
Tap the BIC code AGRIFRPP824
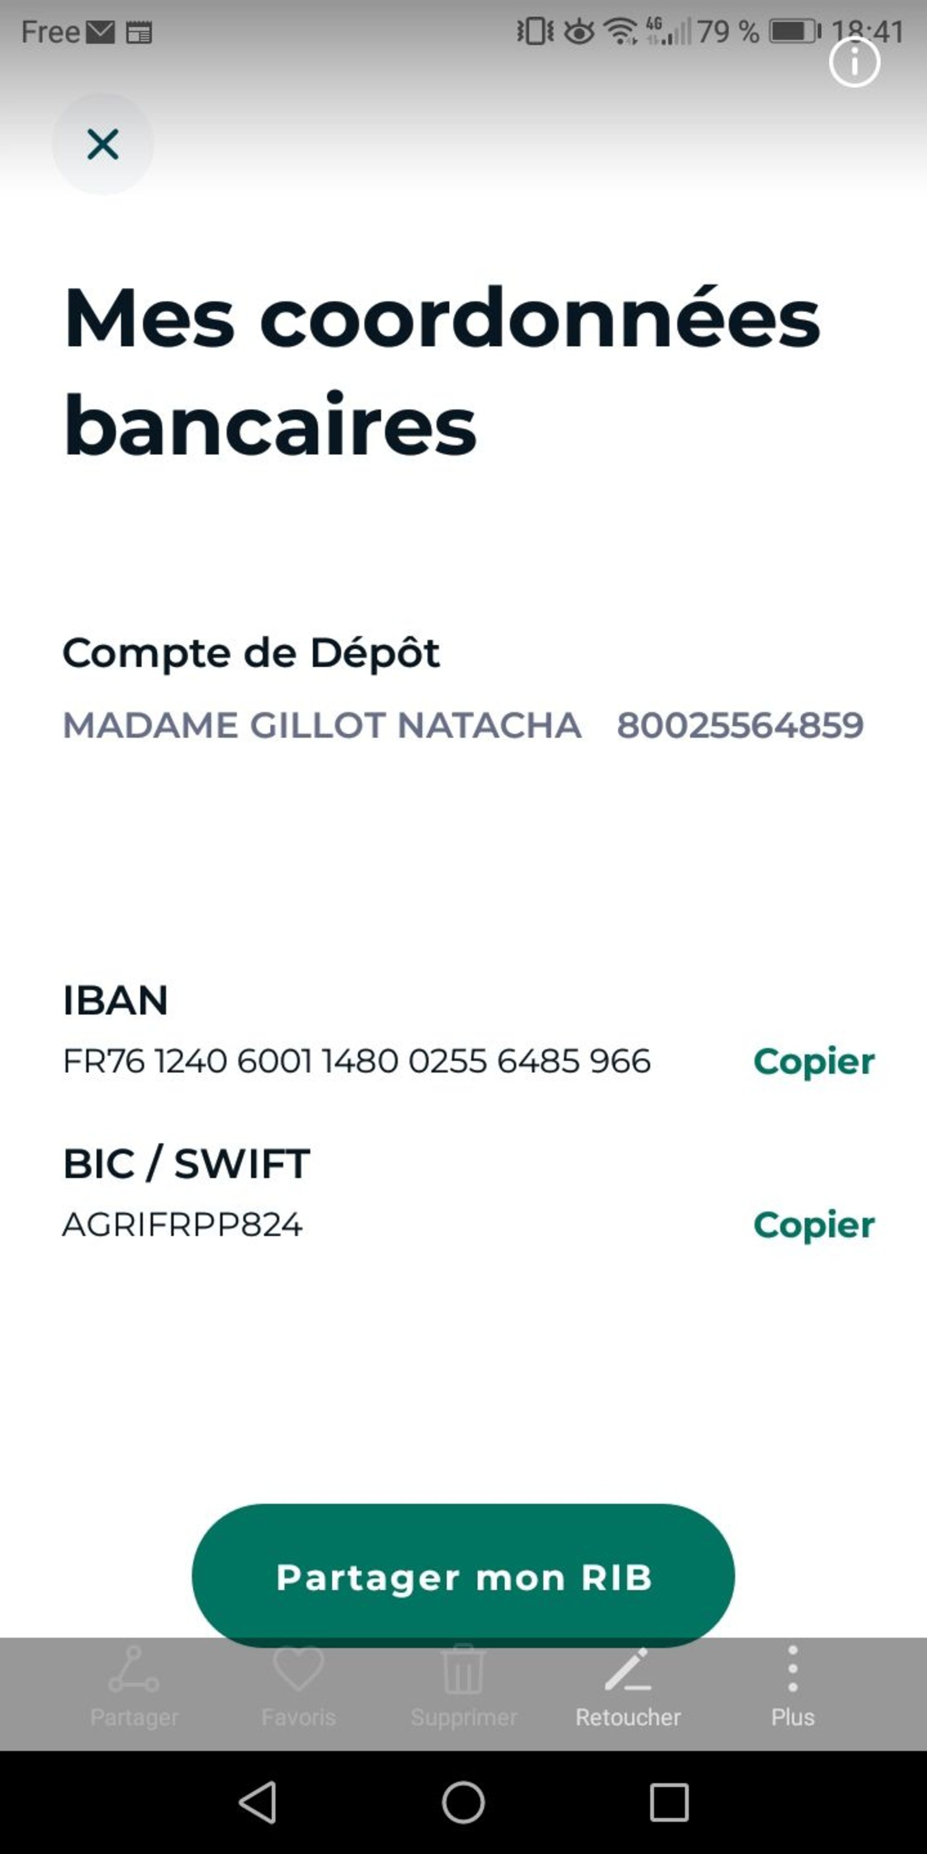[182, 1225]
